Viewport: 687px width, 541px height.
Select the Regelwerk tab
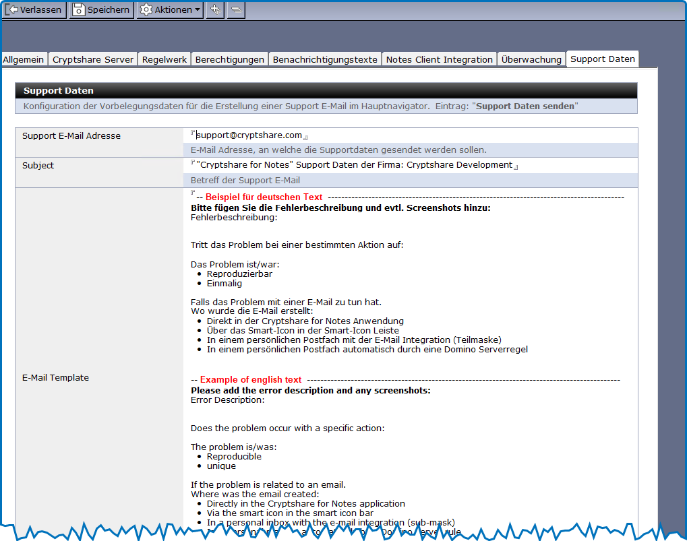[165, 59]
